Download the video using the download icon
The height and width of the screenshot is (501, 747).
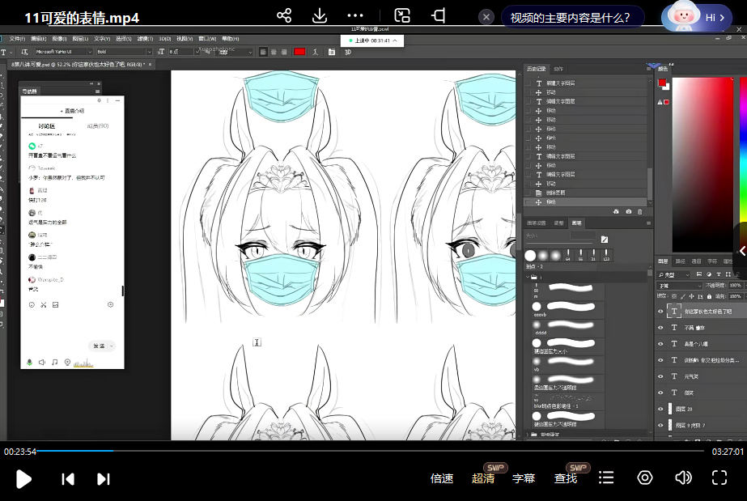point(319,16)
